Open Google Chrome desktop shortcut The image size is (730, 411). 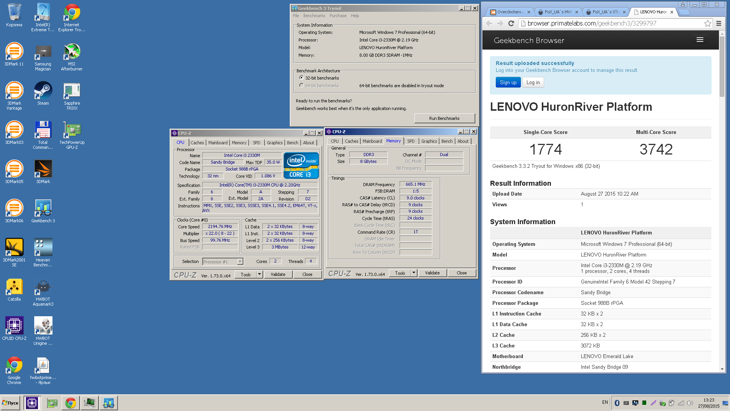(x=14, y=371)
